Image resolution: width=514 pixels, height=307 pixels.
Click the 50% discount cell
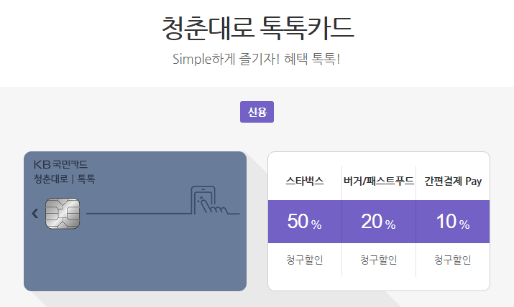[x=304, y=222]
